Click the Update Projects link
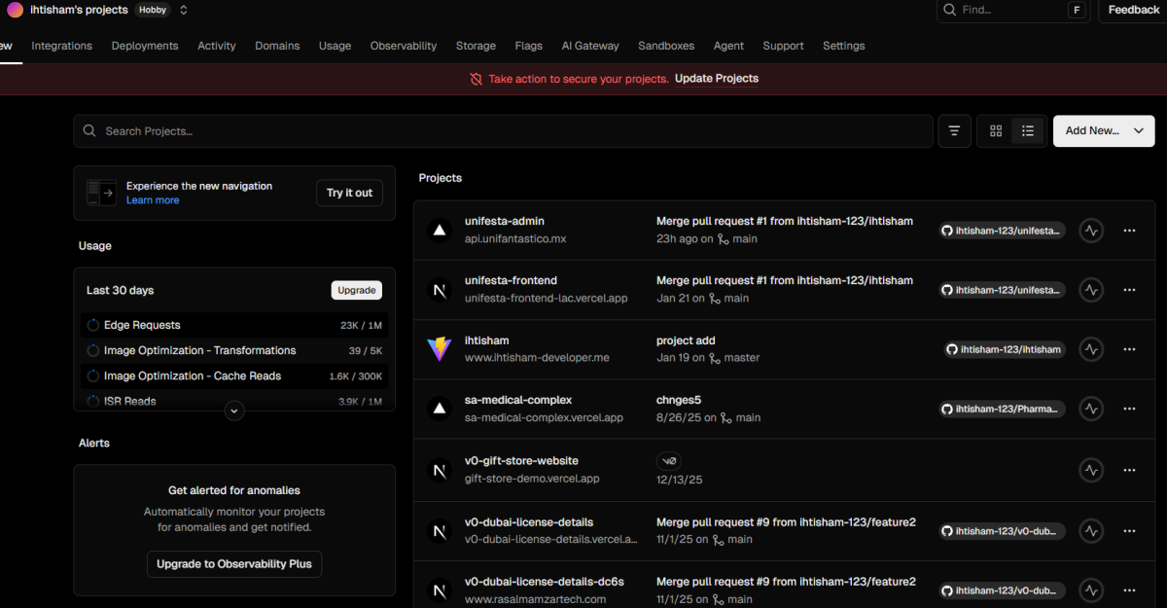This screenshot has height=608, width=1167. coord(717,79)
